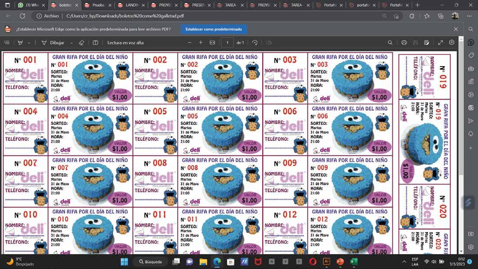Open the tab actions menu icon

coord(8,5)
